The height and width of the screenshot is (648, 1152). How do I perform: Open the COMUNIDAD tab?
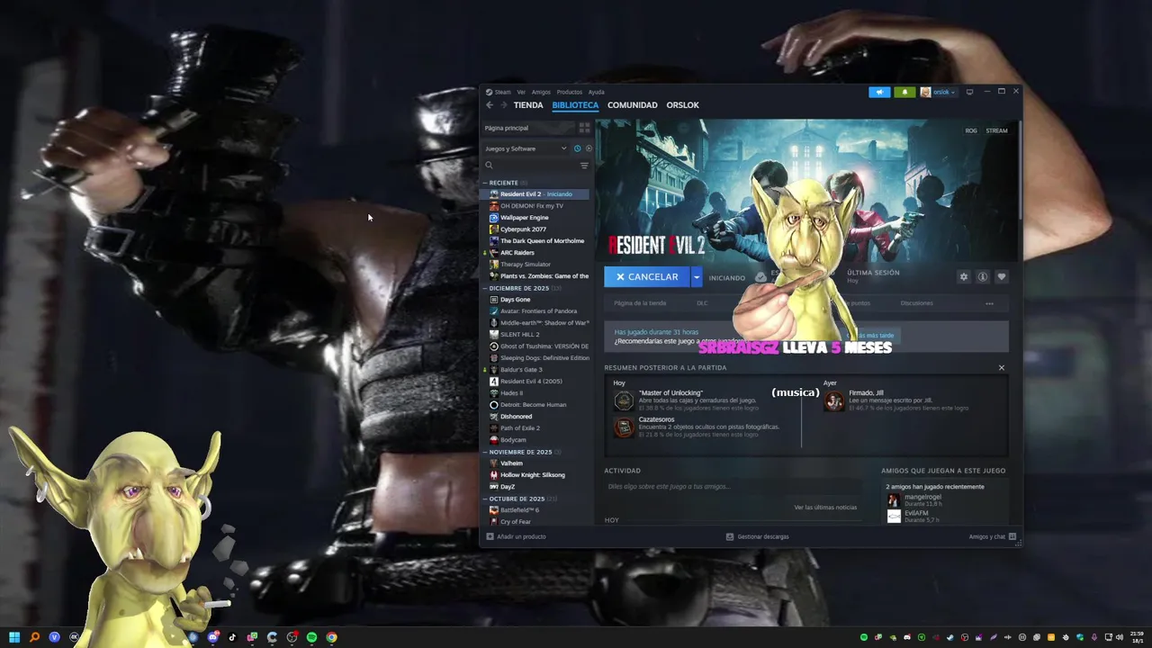click(633, 105)
